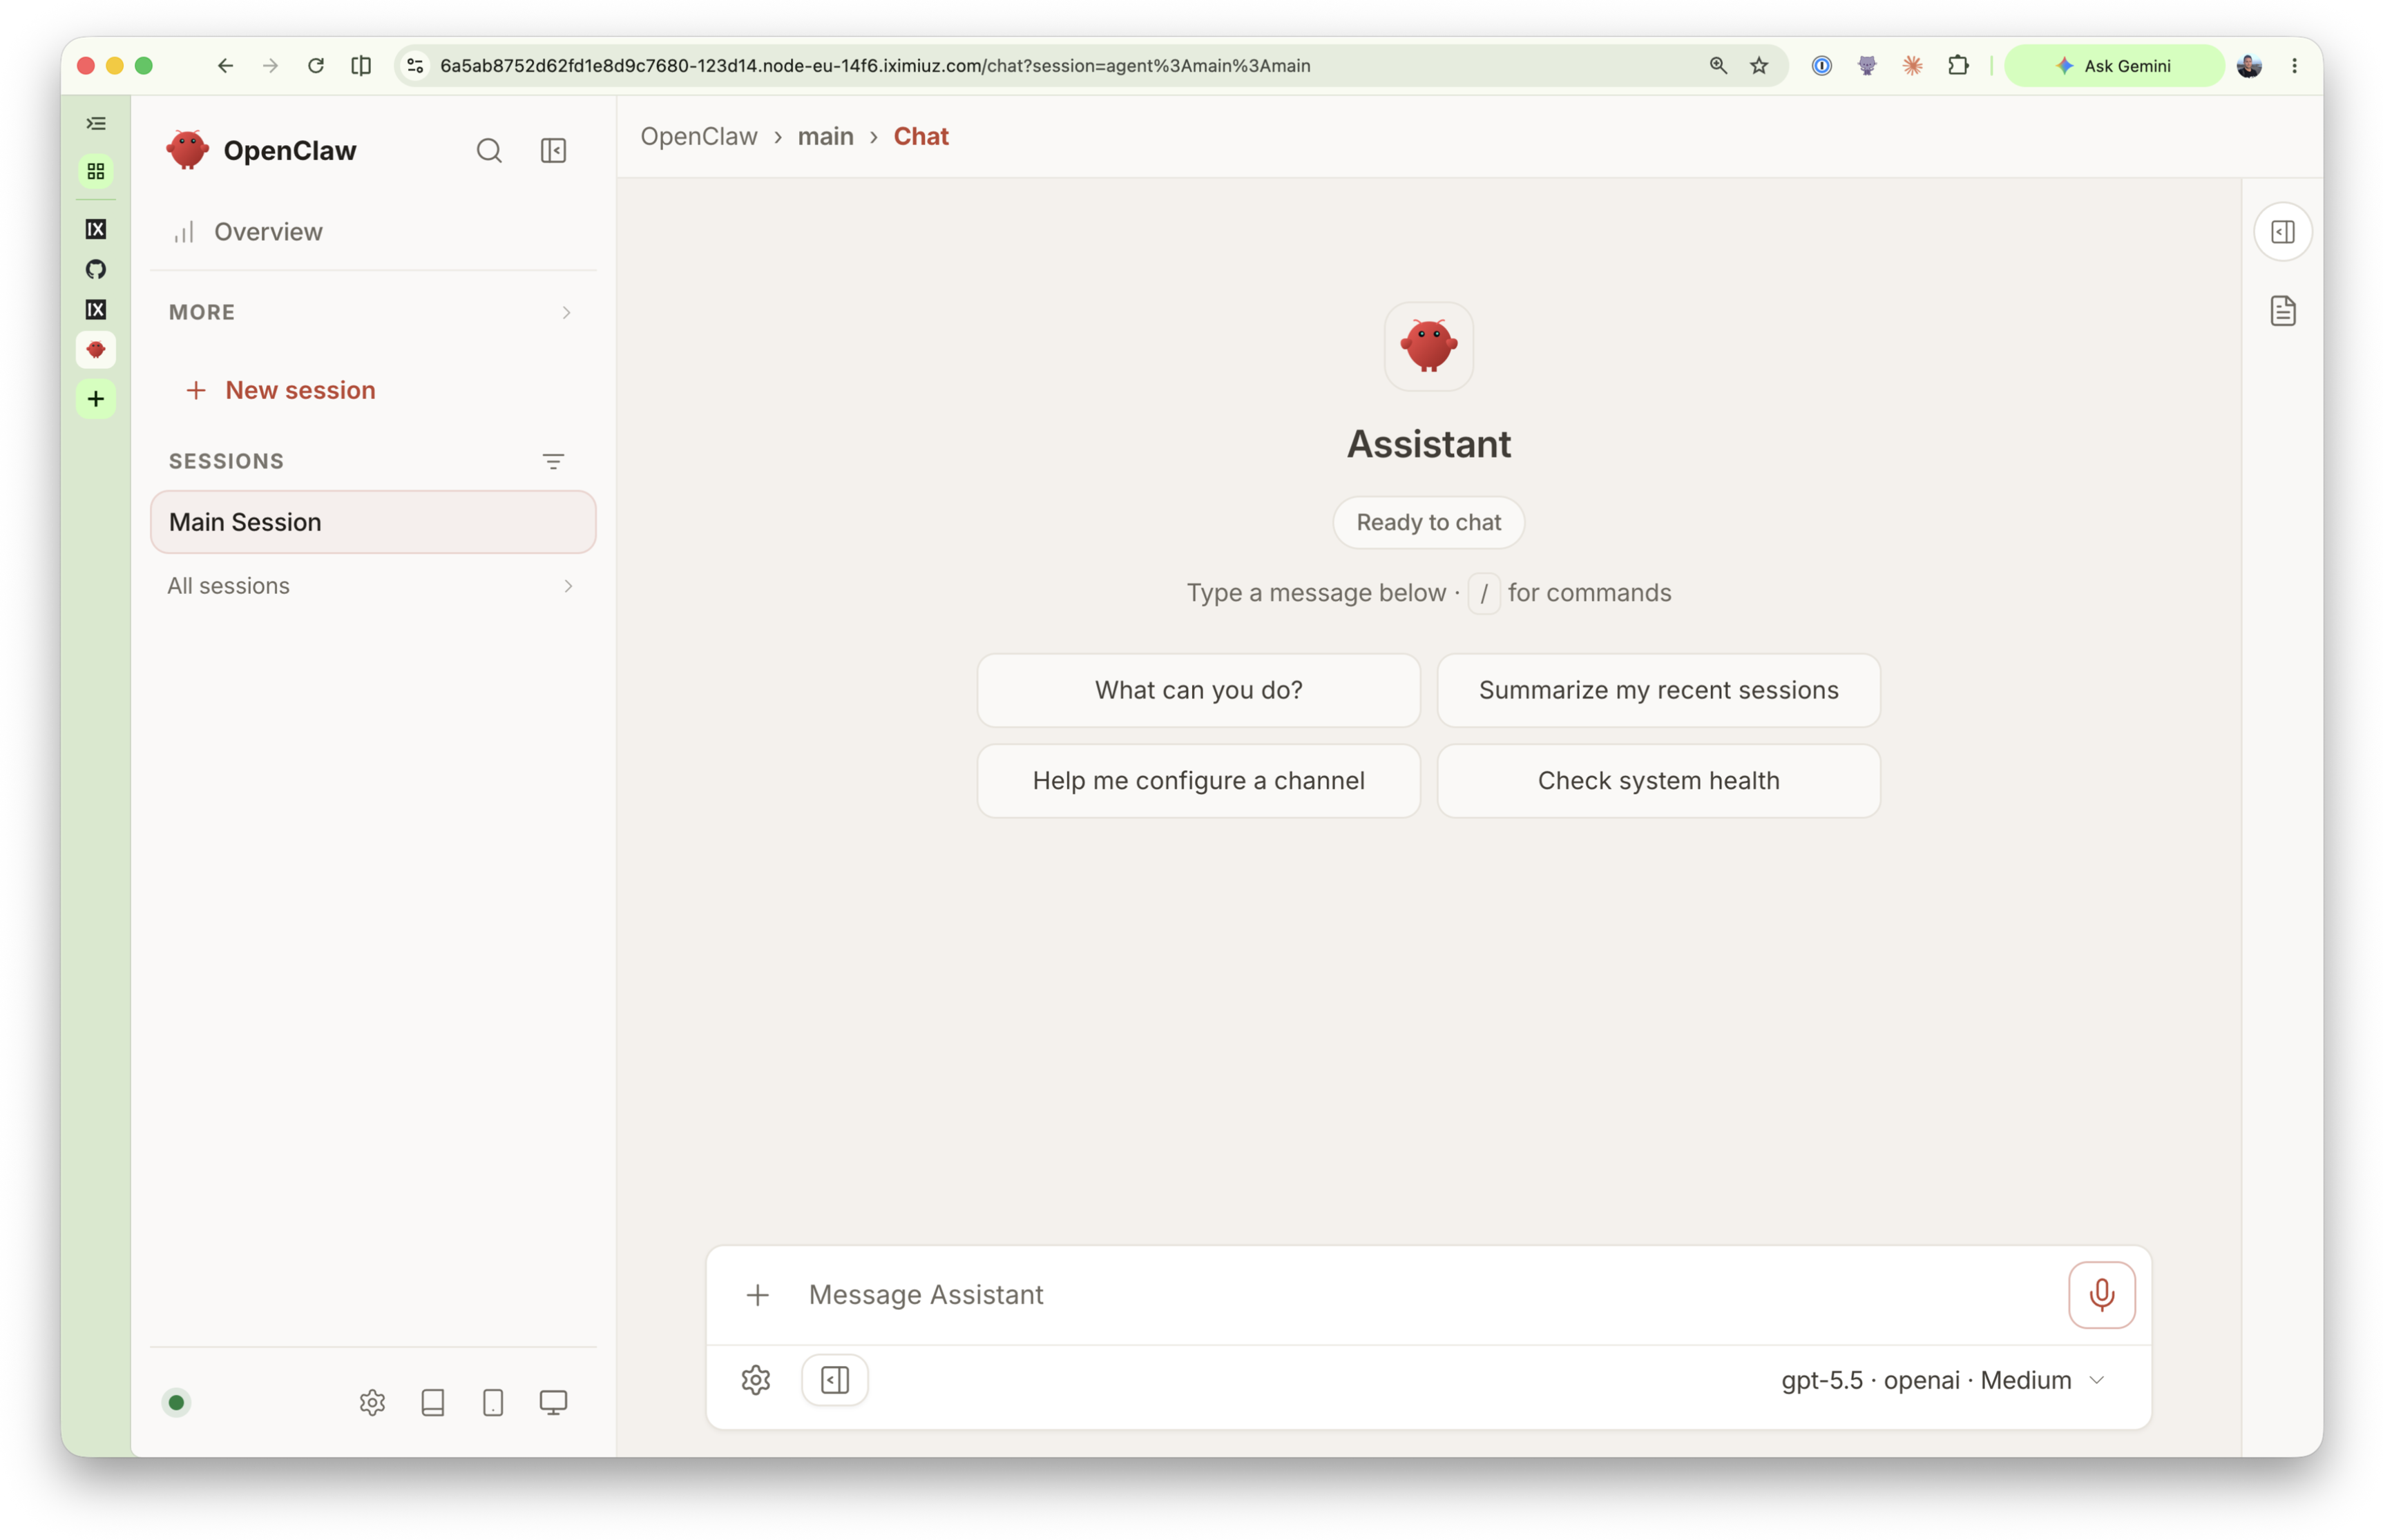The width and height of the screenshot is (2383, 1540).
Task: Toggle the panel button next to chat settings
Action: [x=835, y=1380]
